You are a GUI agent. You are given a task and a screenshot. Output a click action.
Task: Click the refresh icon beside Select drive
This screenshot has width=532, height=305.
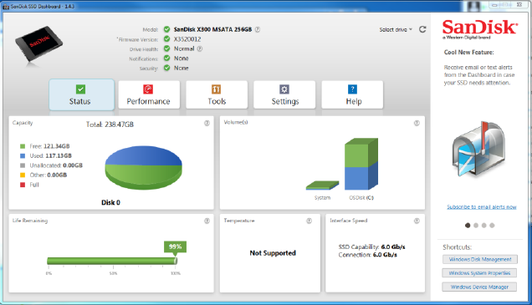pos(422,29)
